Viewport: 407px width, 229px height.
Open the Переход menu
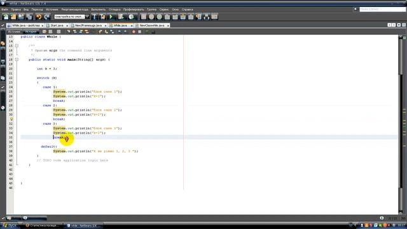point(37,10)
